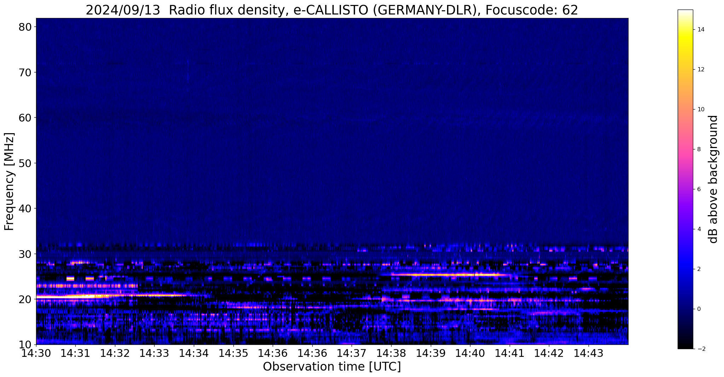Select the 14:31 time tick label
Screen dimensions: 724x377
coord(75,353)
